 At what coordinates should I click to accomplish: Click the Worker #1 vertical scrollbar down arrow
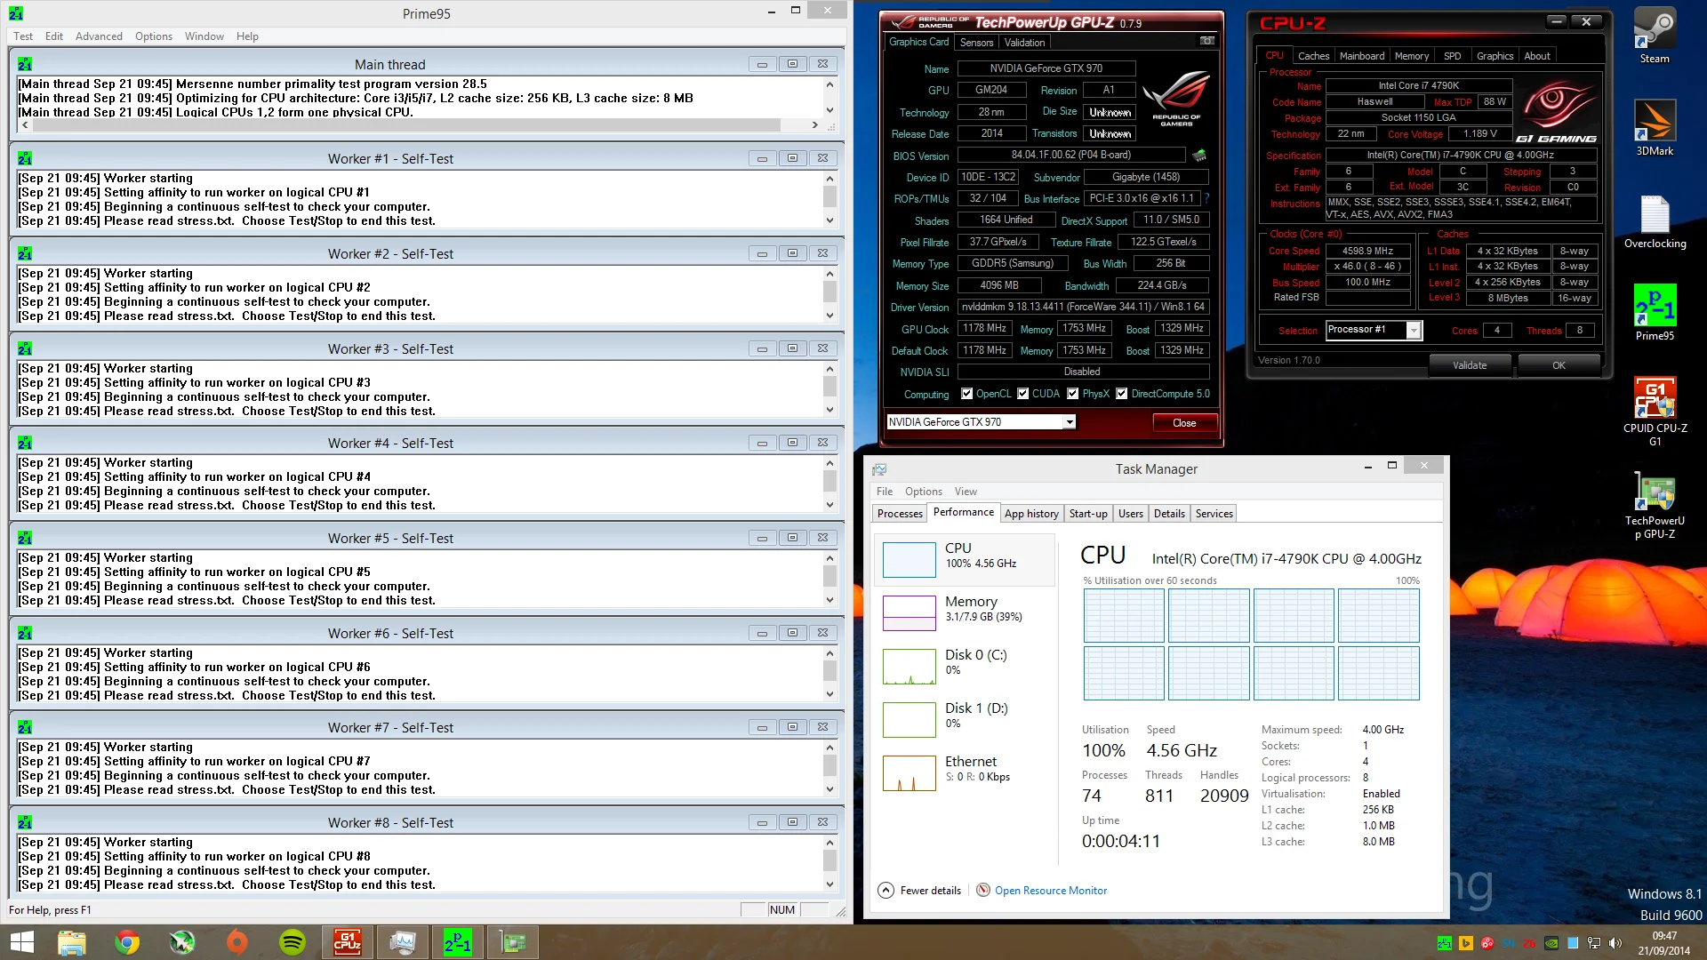point(829,220)
